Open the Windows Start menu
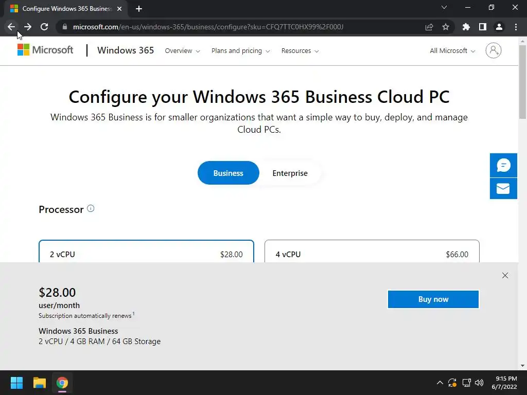The height and width of the screenshot is (395, 527). click(x=16, y=383)
